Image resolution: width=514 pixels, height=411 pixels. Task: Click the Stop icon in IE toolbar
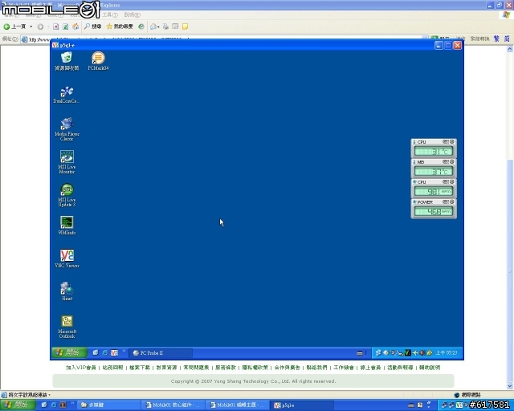56,26
